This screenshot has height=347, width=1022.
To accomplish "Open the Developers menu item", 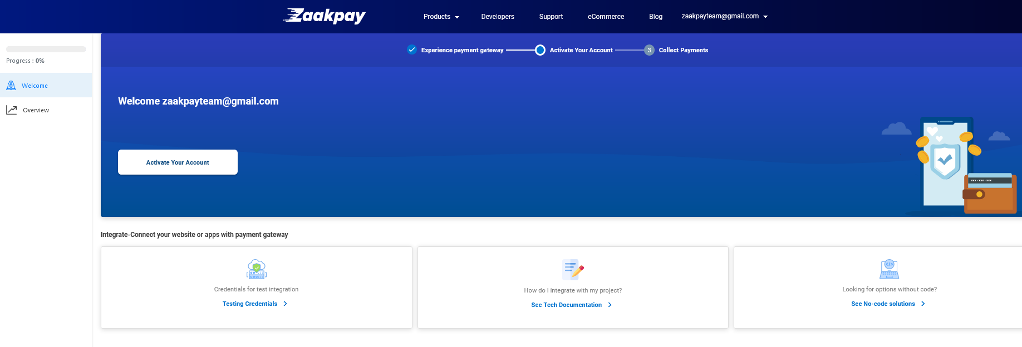I will pos(498,17).
